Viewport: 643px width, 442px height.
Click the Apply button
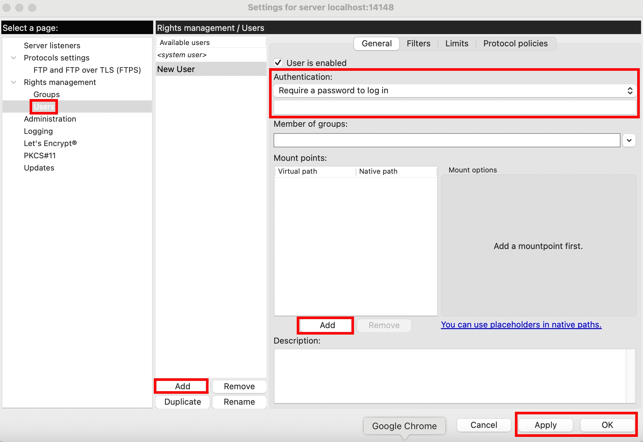(545, 425)
